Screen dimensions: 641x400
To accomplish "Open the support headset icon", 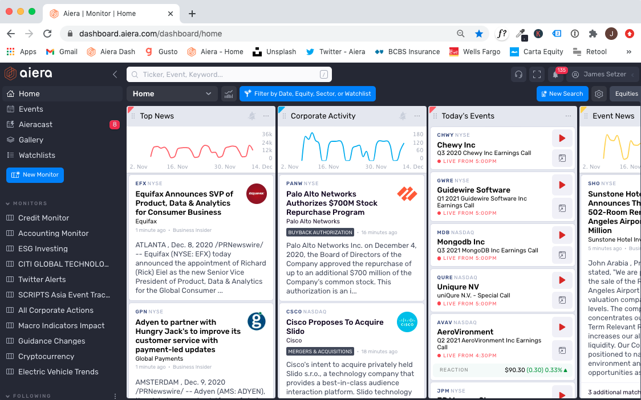I will pyautogui.click(x=518, y=75).
